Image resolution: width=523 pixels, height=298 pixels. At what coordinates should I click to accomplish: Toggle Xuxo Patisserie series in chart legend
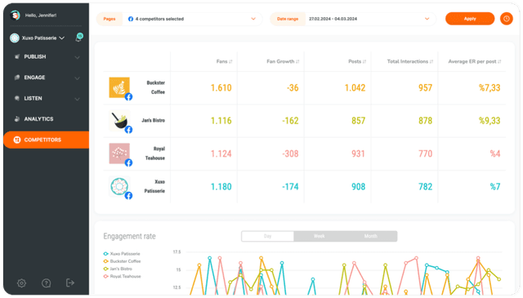[122, 254]
